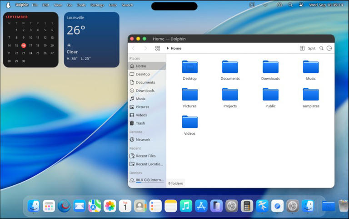Open the Calculator icon in dock
Viewport: 349px width, 219px height.
[247, 206]
